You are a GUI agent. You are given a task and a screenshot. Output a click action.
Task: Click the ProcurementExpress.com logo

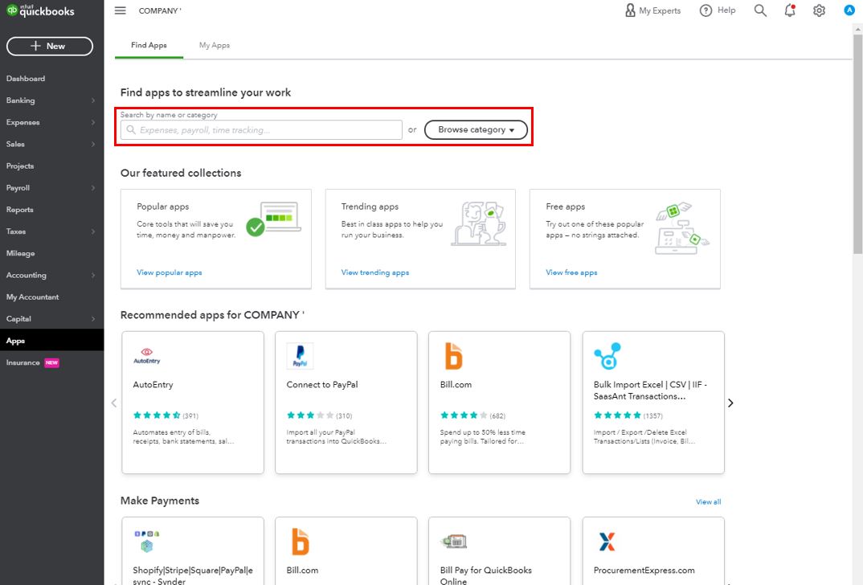607,542
